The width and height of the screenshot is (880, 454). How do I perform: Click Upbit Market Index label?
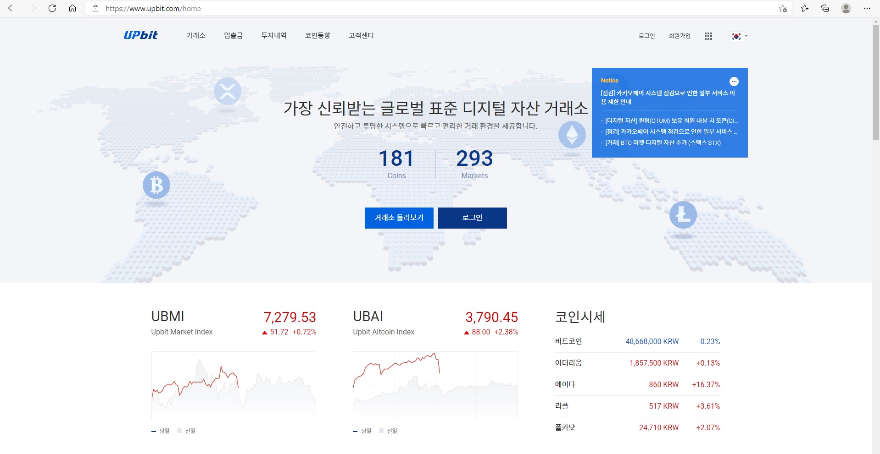[x=182, y=332]
